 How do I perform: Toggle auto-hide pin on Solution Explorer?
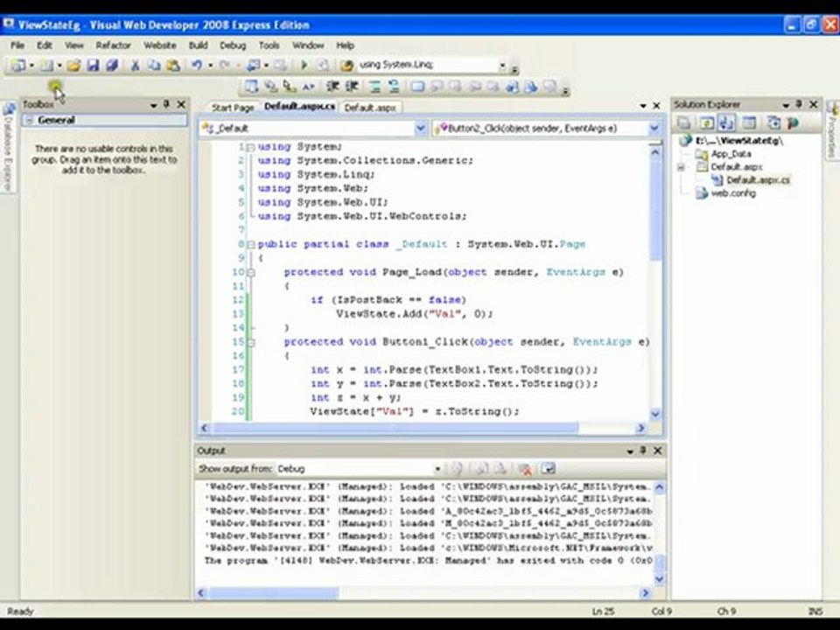[x=799, y=104]
